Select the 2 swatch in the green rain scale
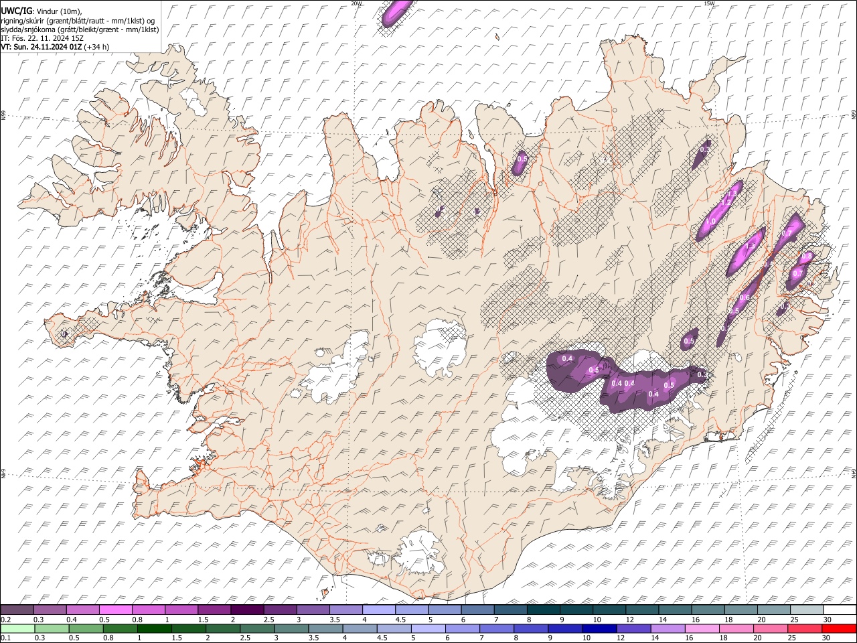 pyautogui.click(x=223, y=628)
